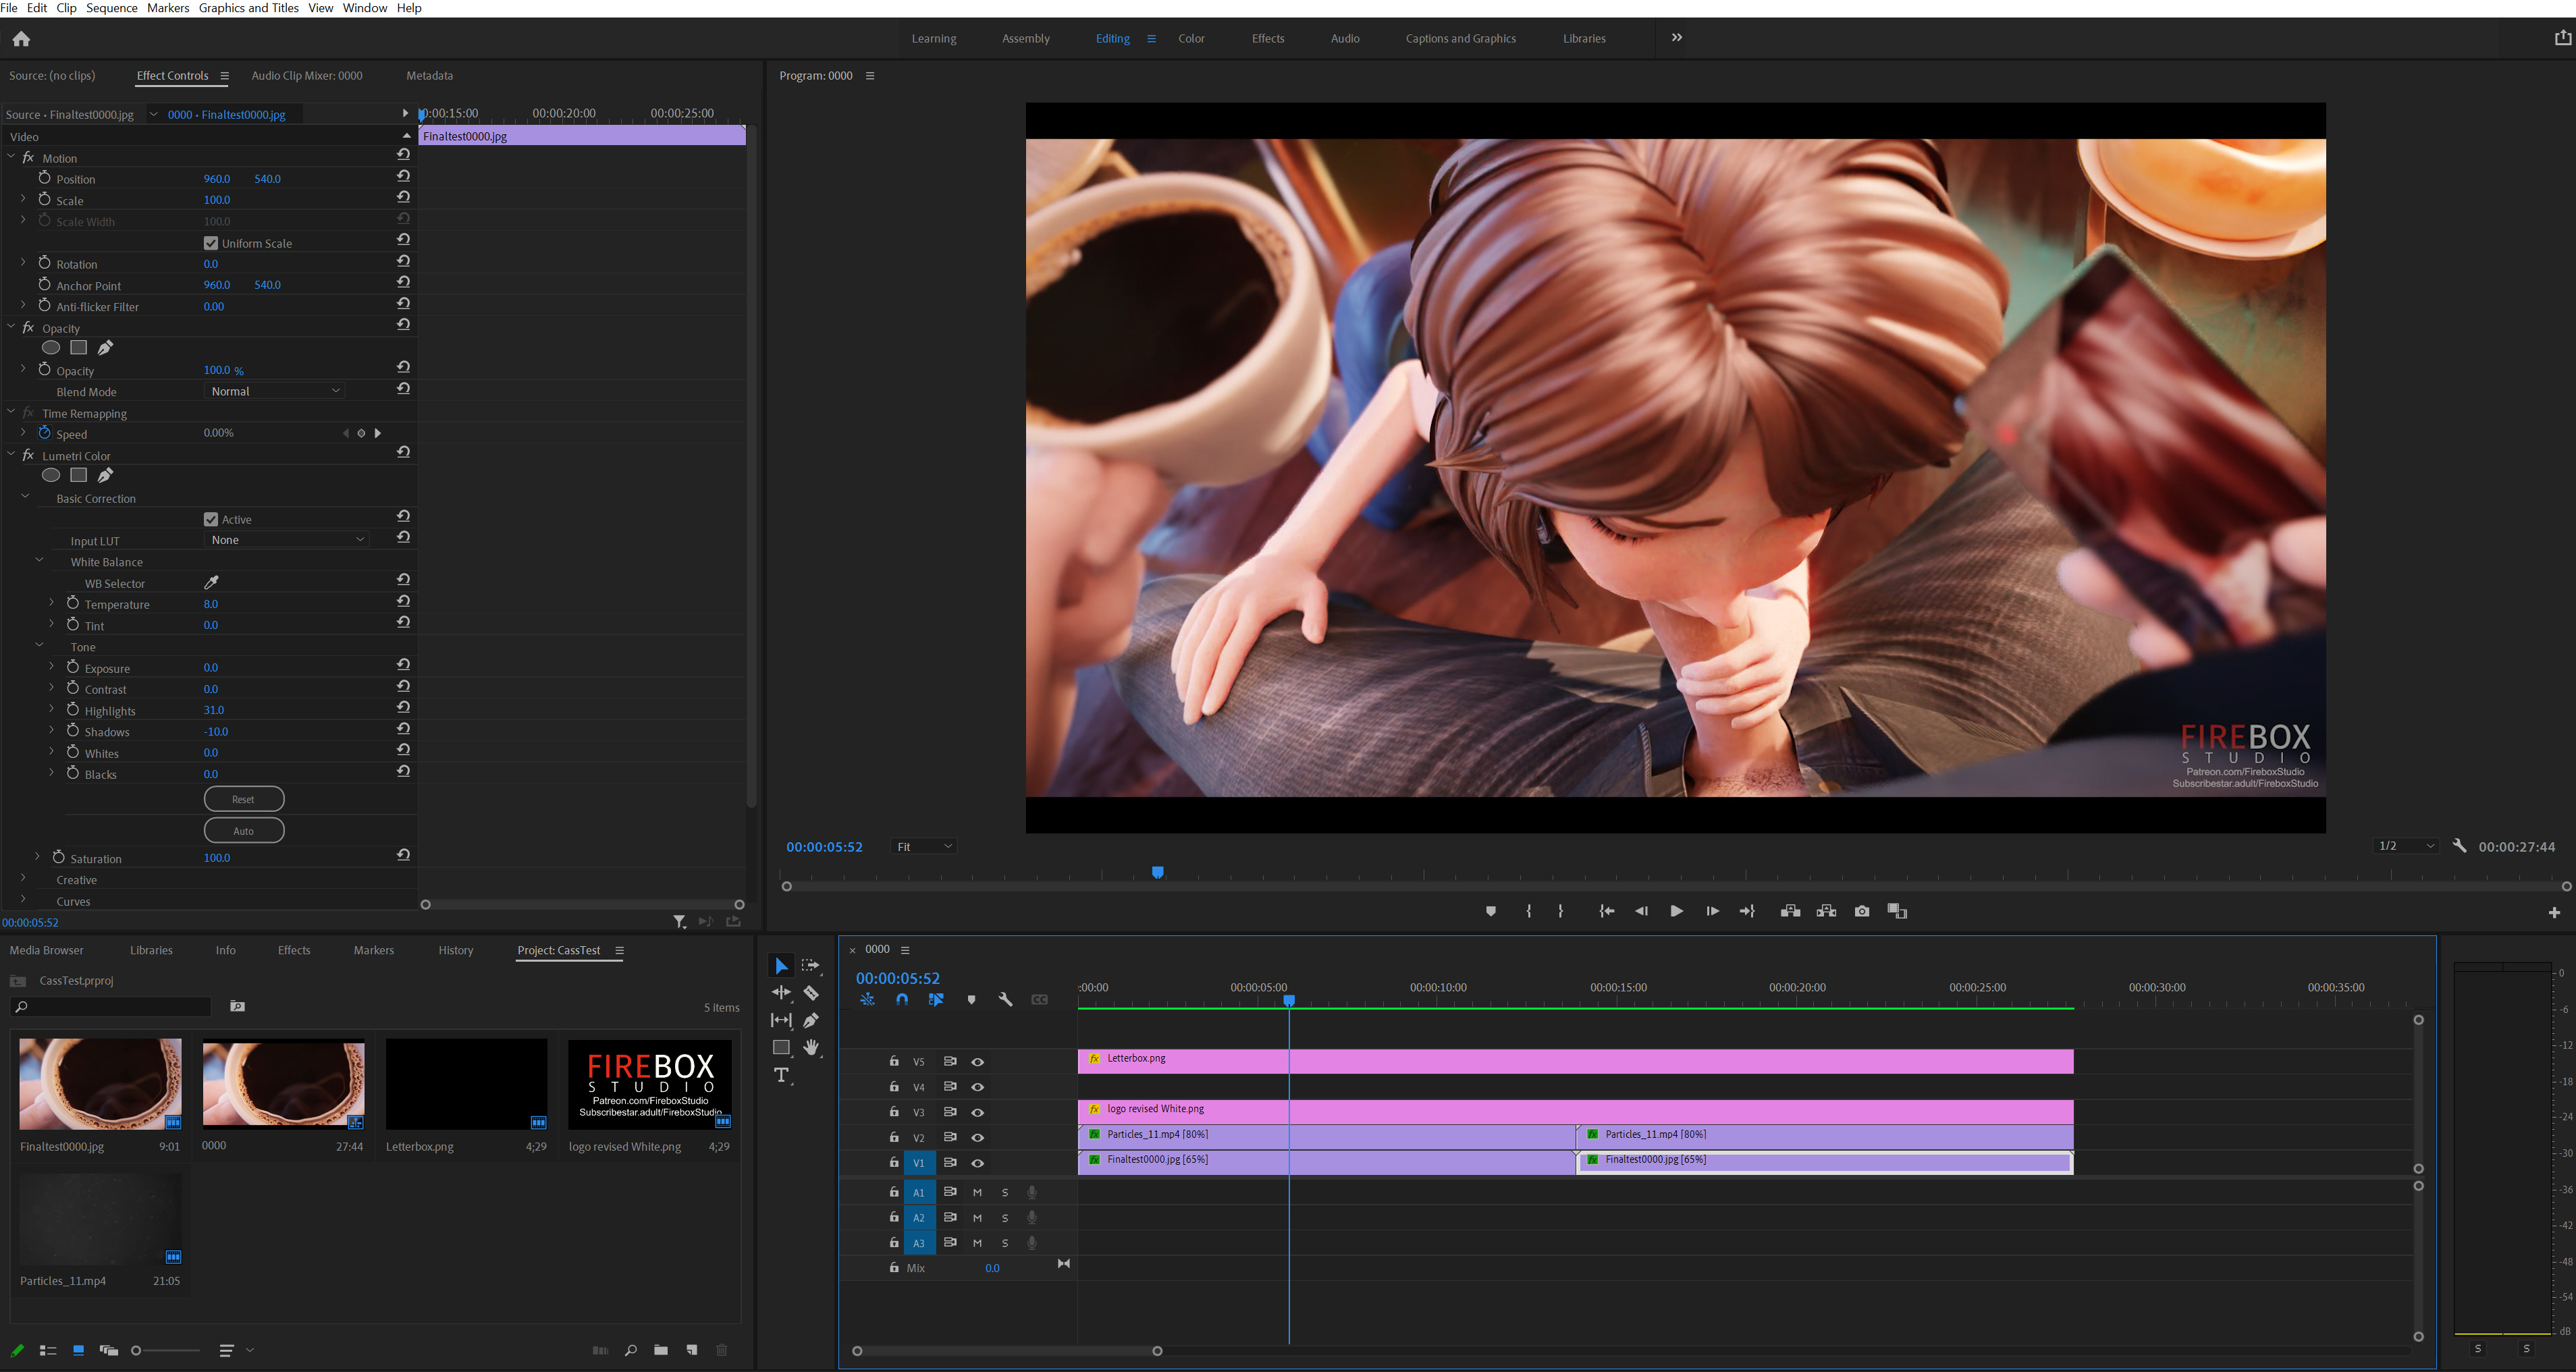
Task: Show more workspaces with the double chevron
Action: click(1677, 38)
